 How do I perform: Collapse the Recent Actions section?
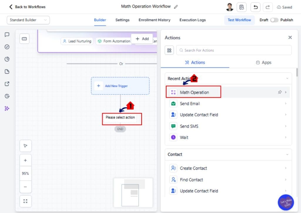(287, 78)
